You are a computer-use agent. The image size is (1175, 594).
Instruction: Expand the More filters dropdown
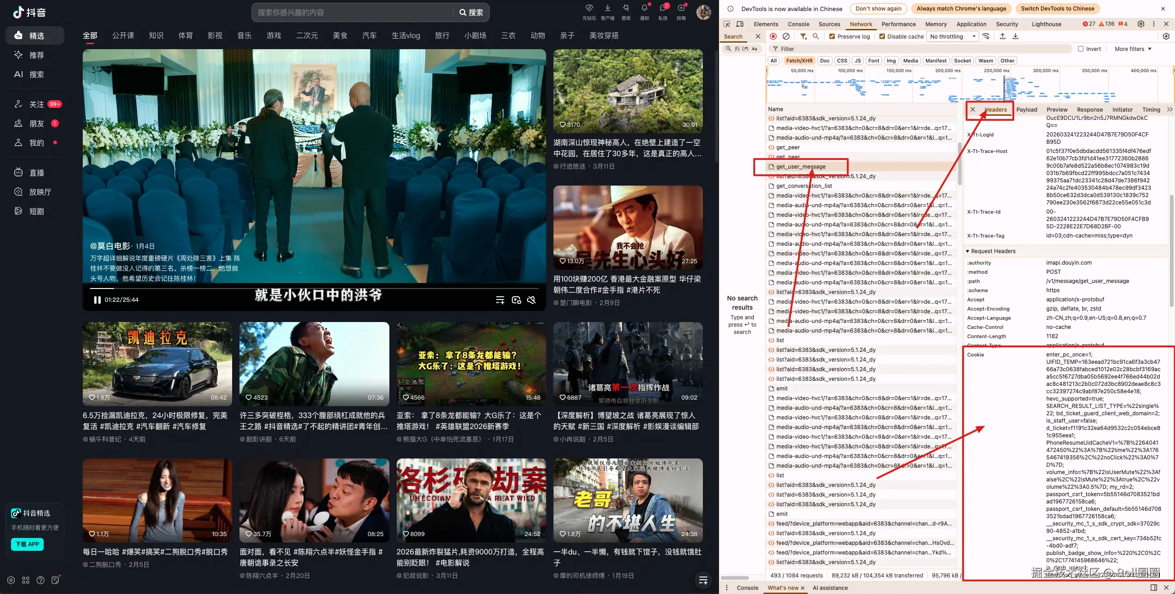tap(1133, 49)
